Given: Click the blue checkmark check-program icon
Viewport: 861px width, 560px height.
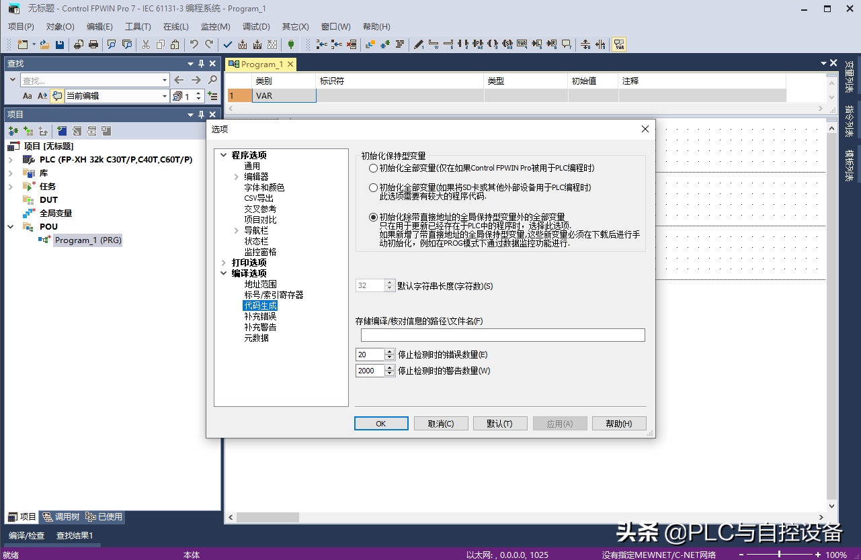Looking at the screenshot, I should tap(227, 45).
